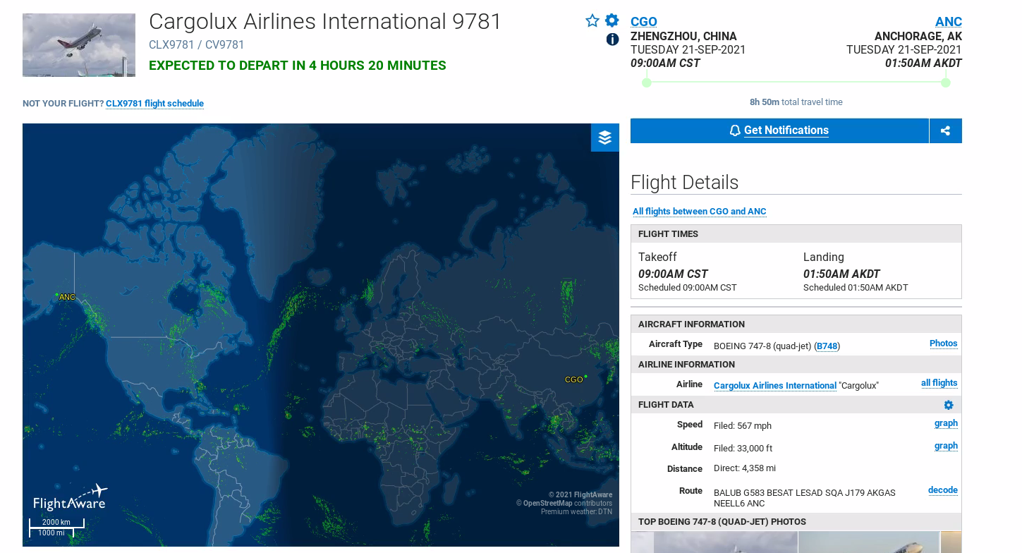
Task: Click the bell Get Notifications button
Action: [779, 130]
